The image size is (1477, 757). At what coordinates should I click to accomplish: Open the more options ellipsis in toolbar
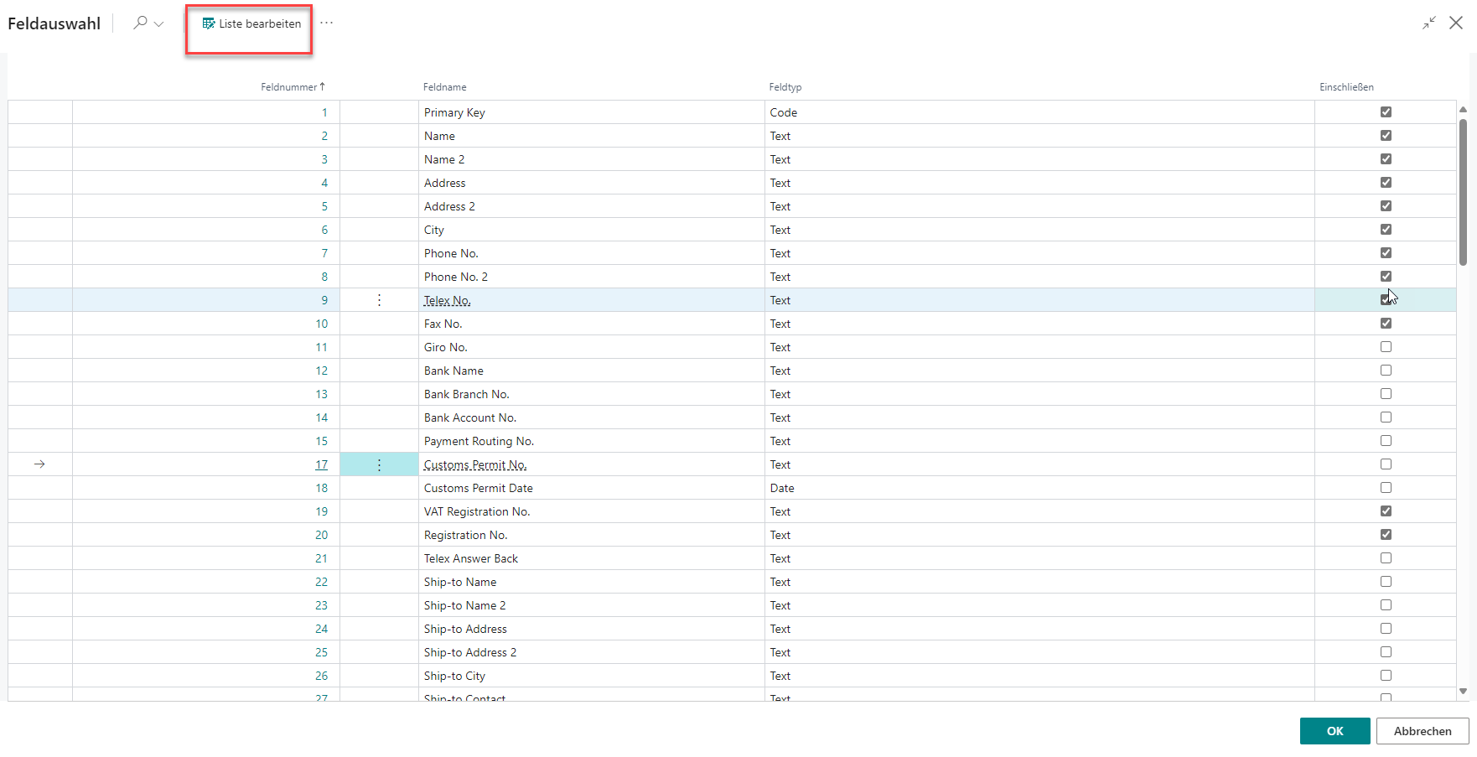(x=326, y=23)
